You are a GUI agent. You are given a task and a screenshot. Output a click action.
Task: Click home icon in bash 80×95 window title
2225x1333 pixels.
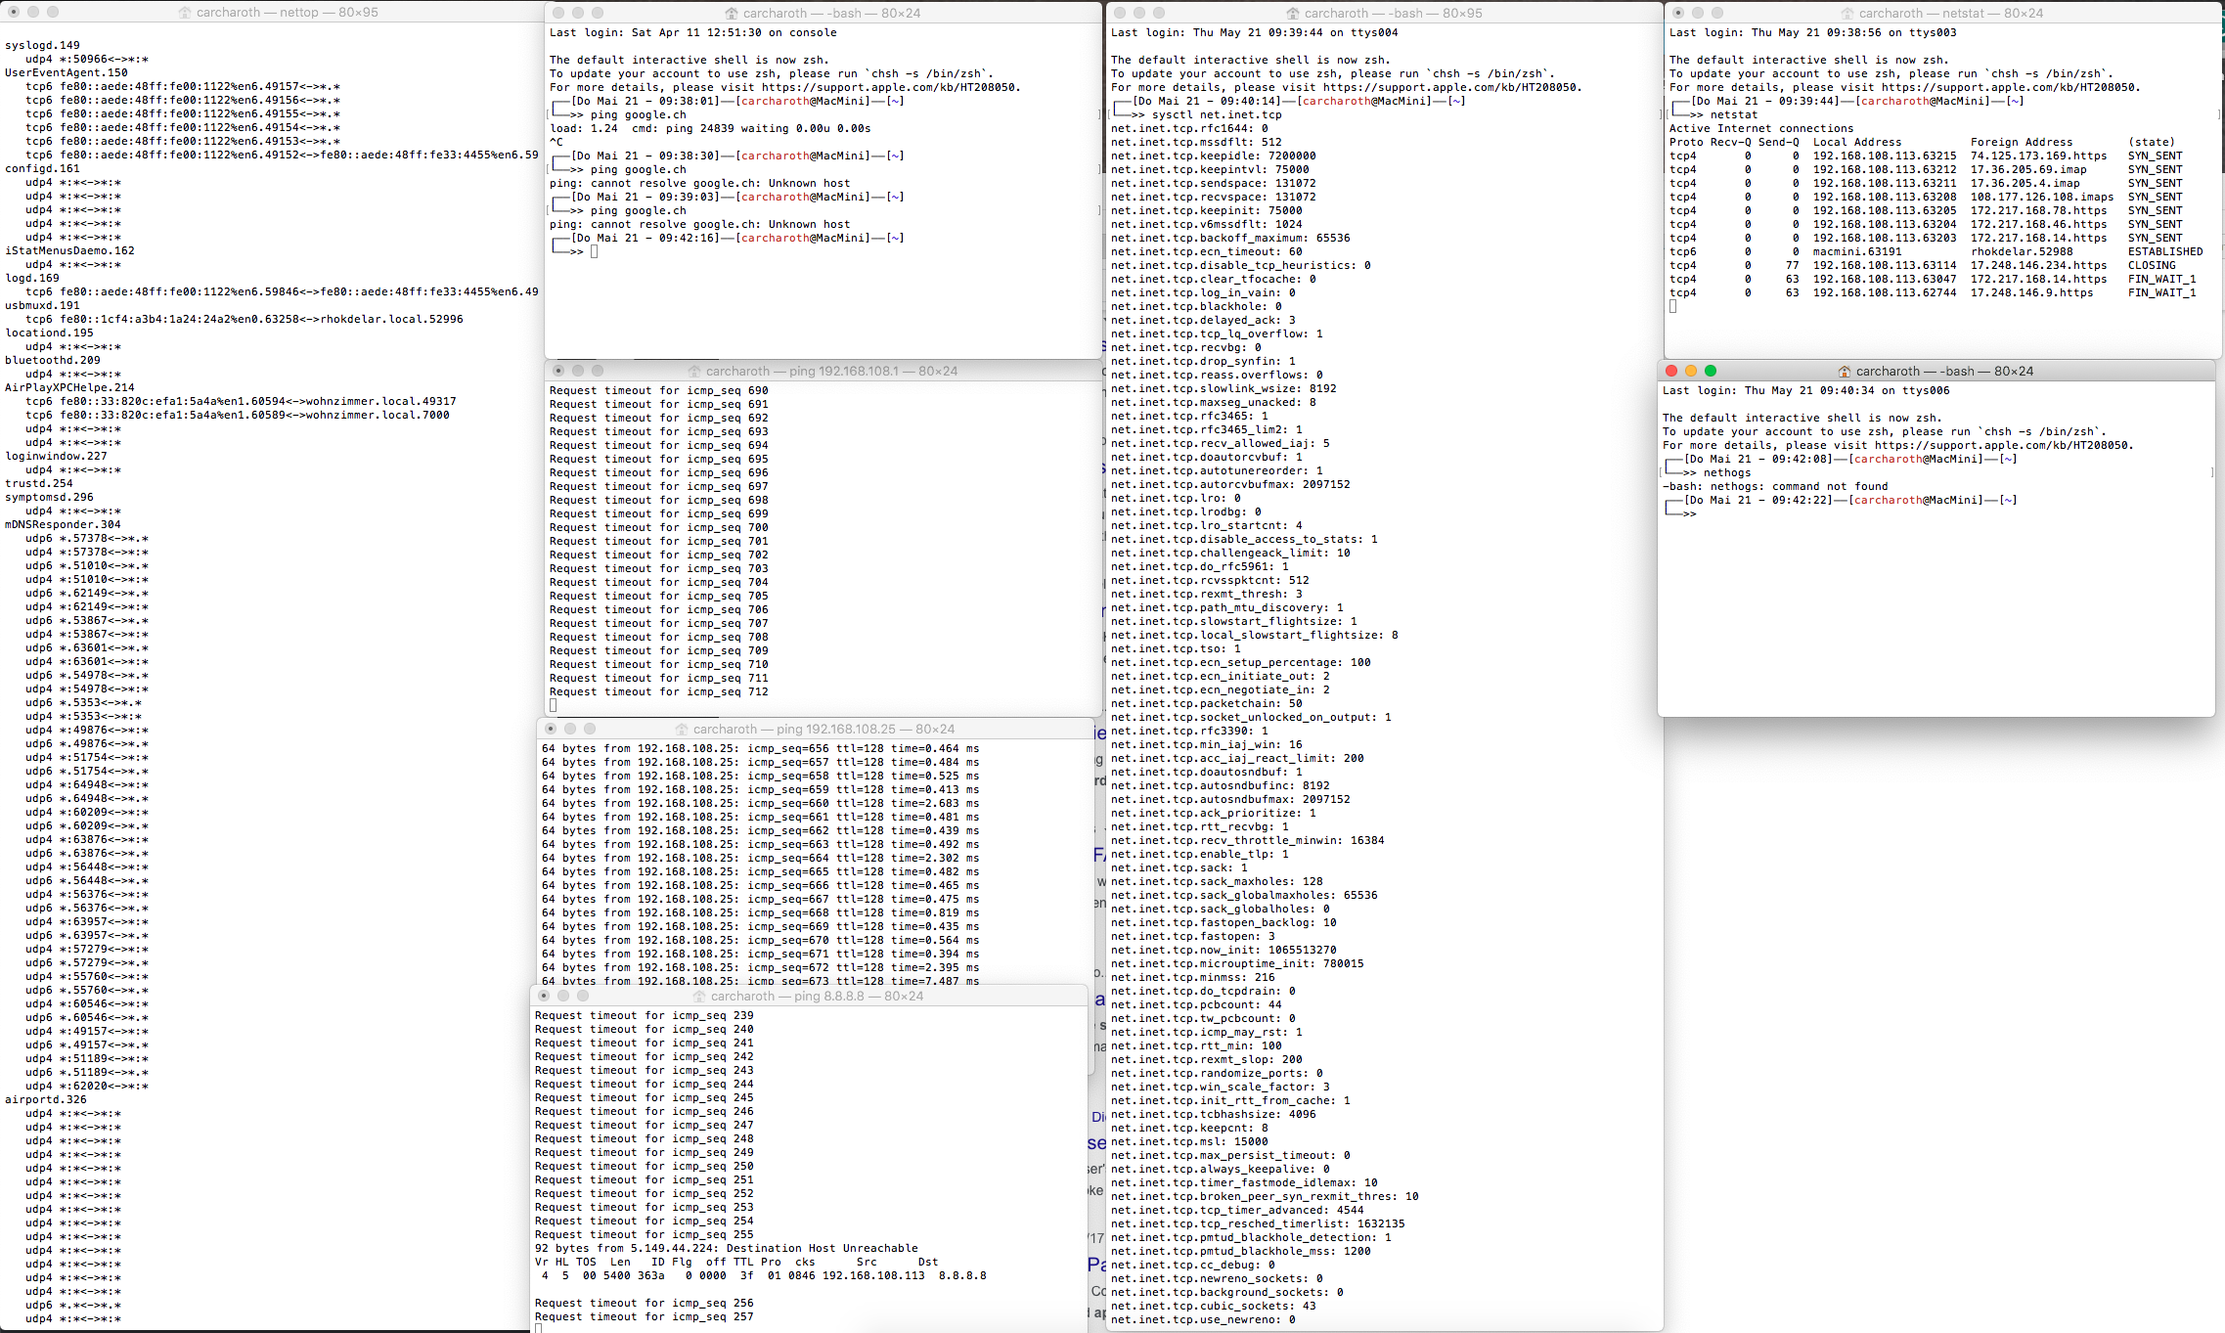[1293, 14]
